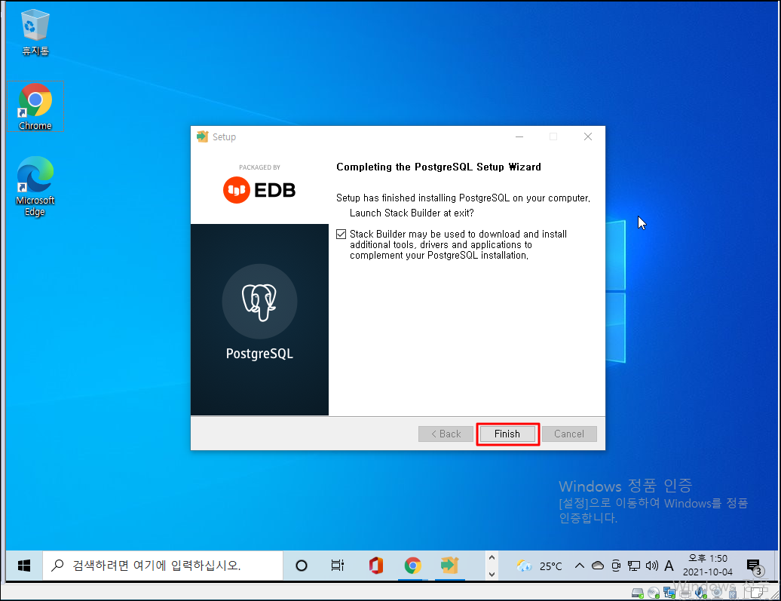Click taskbar toolbar scroll-down arrow
781x601 pixels.
(x=492, y=574)
